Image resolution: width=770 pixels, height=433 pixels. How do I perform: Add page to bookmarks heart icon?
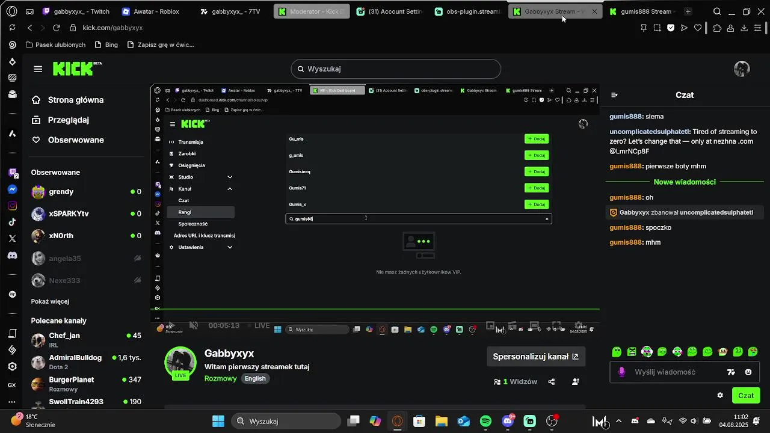tap(698, 28)
